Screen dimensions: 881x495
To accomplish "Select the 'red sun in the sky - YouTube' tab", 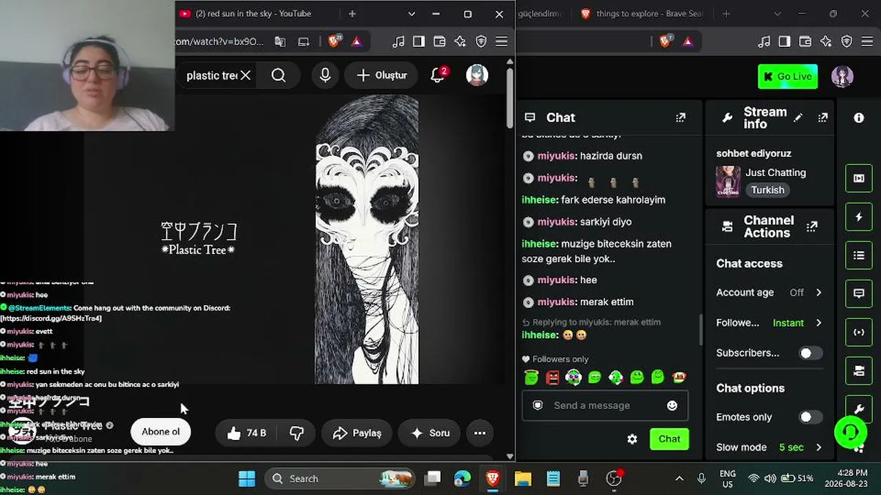I will click(x=252, y=14).
